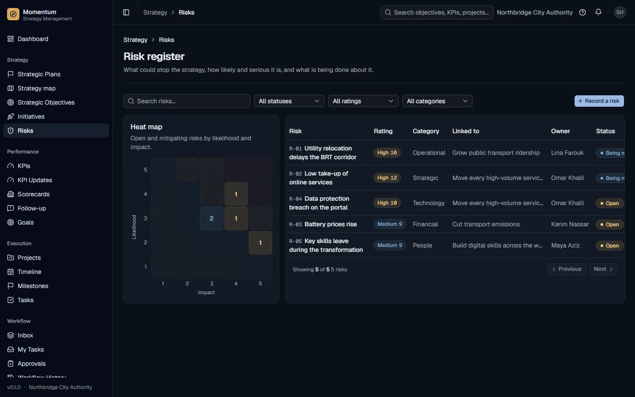Expand the All ratings dropdown
Image resolution: width=635 pixels, height=397 pixels.
click(x=363, y=101)
